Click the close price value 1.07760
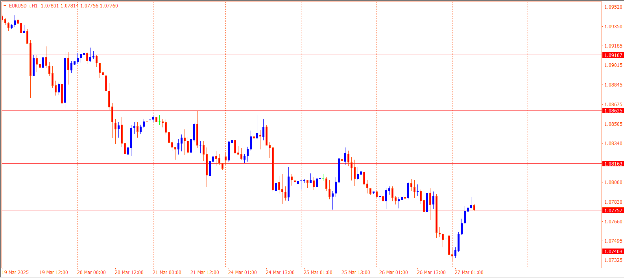Image resolution: width=624 pixels, height=278 pixels. (x=109, y=6)
